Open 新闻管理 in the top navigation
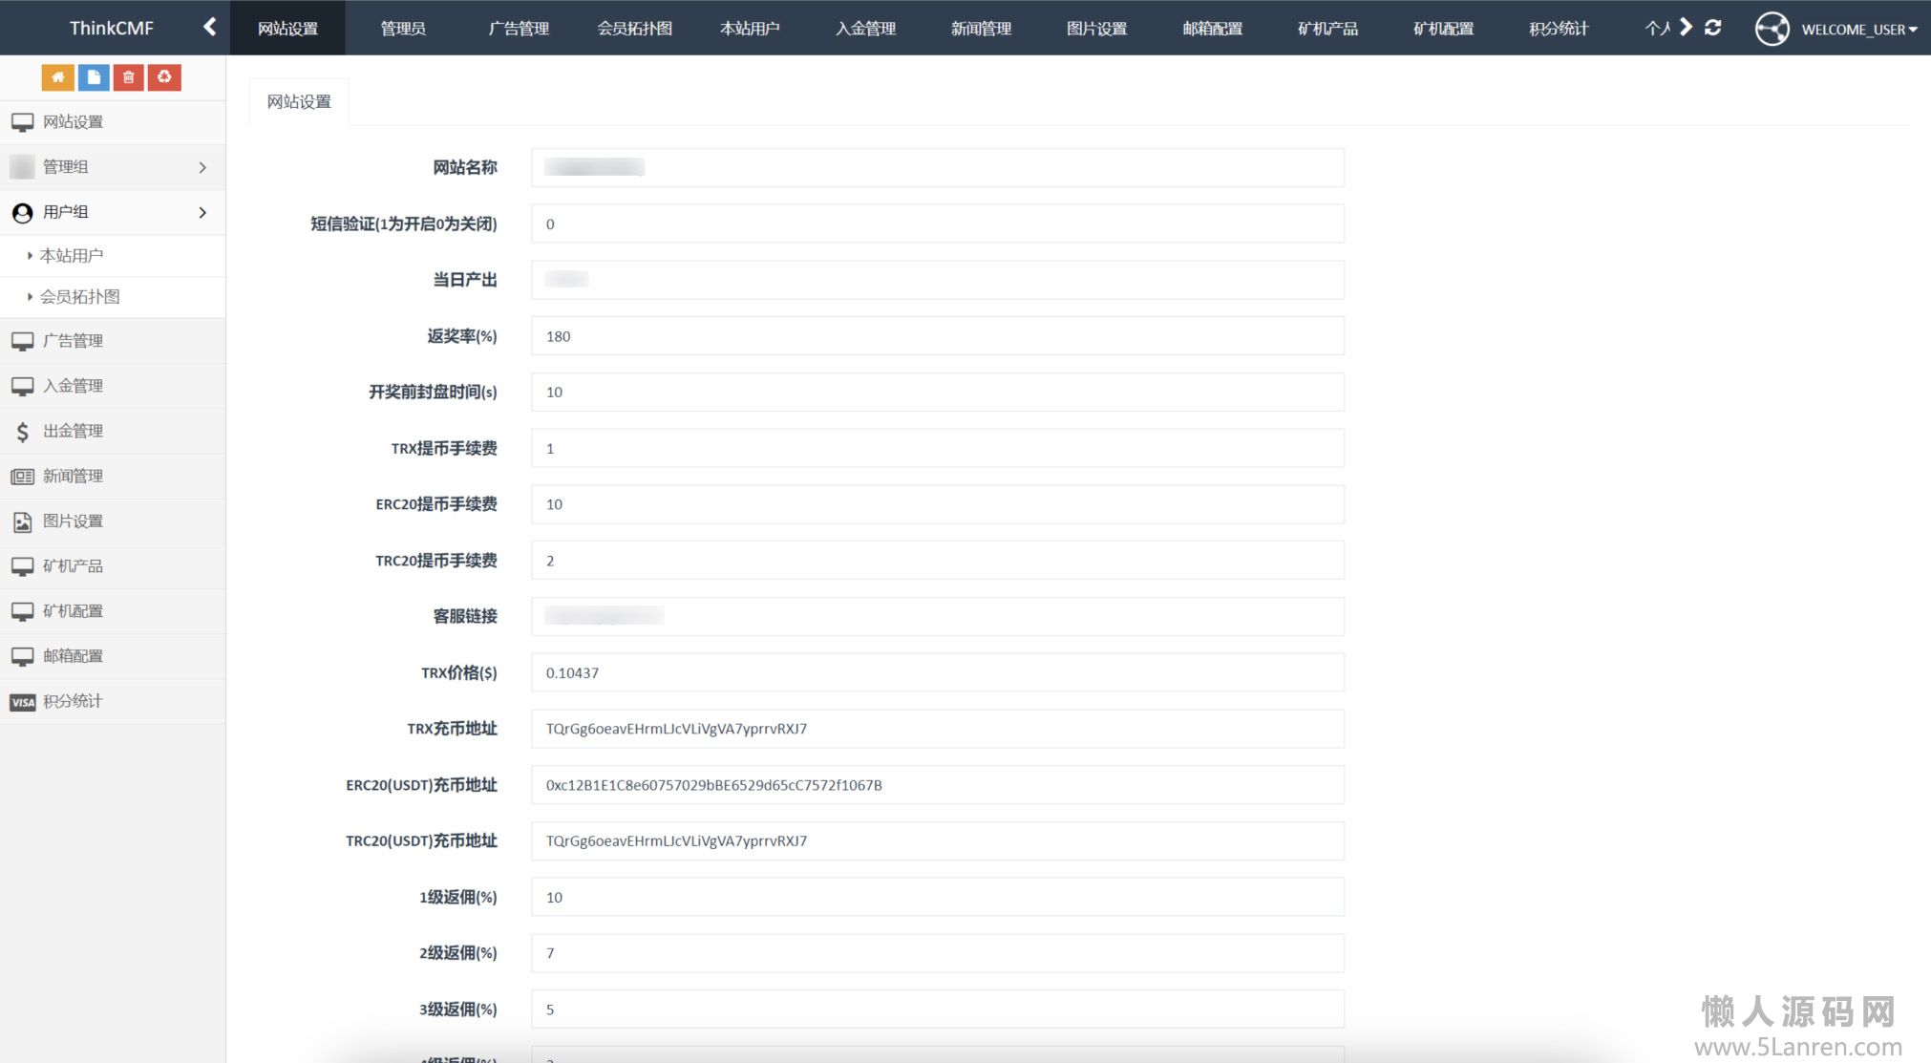 981,29
